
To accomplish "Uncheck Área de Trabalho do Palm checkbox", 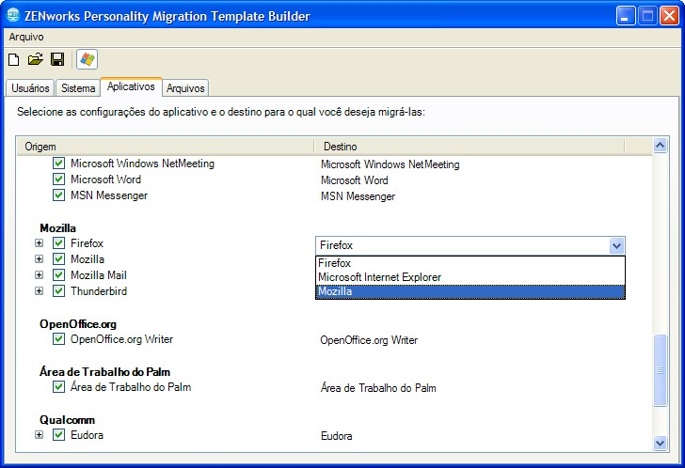I will pos(59,387).
